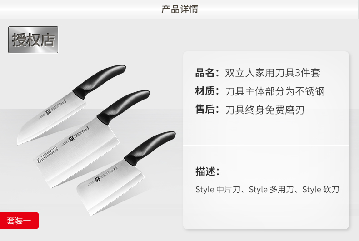Click Zwilling logo on the bottom chopper blade

[x=97, y=179]
